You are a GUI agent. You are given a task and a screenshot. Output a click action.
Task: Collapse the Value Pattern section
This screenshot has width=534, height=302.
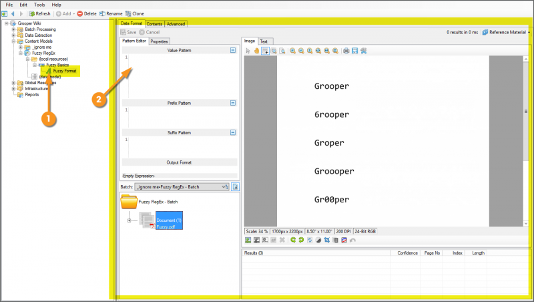[233, 50]
